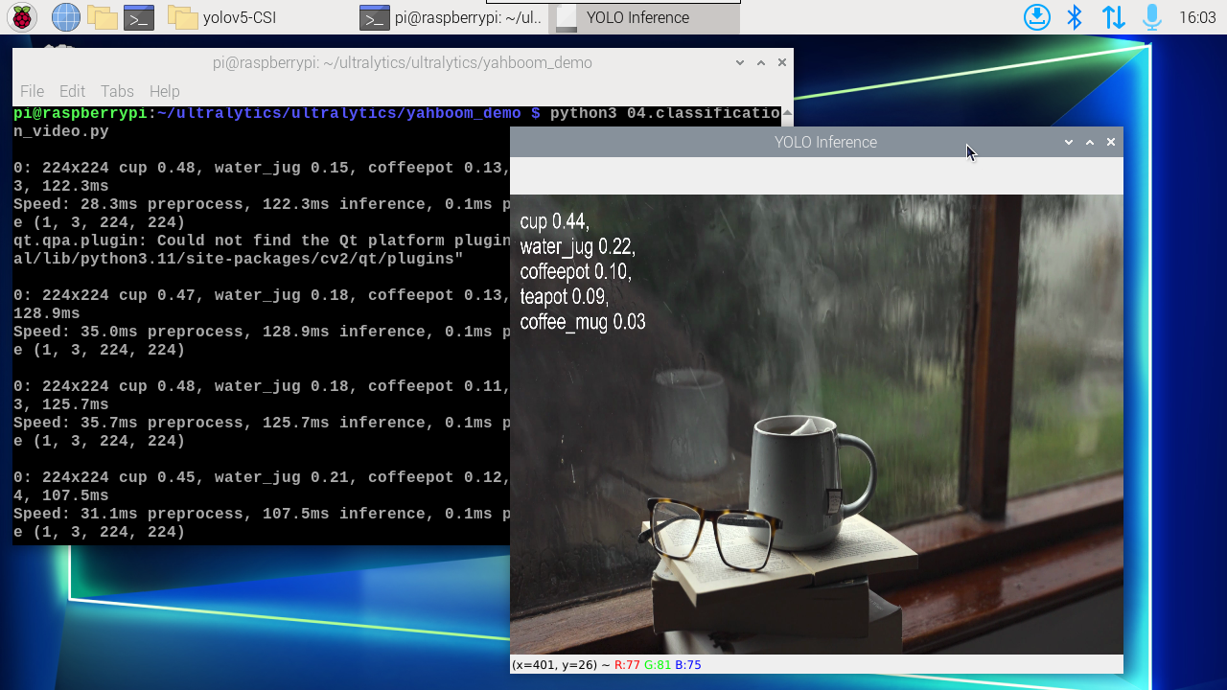1227x690 pixels.
Task: Click 'cup 0.44,' overlay label
Action: coord(554,221)
